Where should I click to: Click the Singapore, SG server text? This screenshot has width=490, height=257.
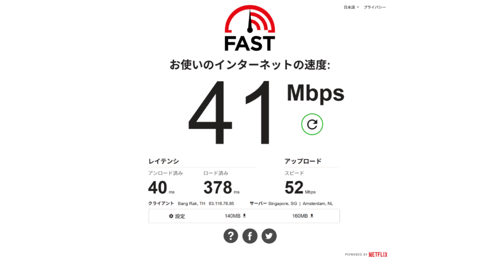coord(282,203)
